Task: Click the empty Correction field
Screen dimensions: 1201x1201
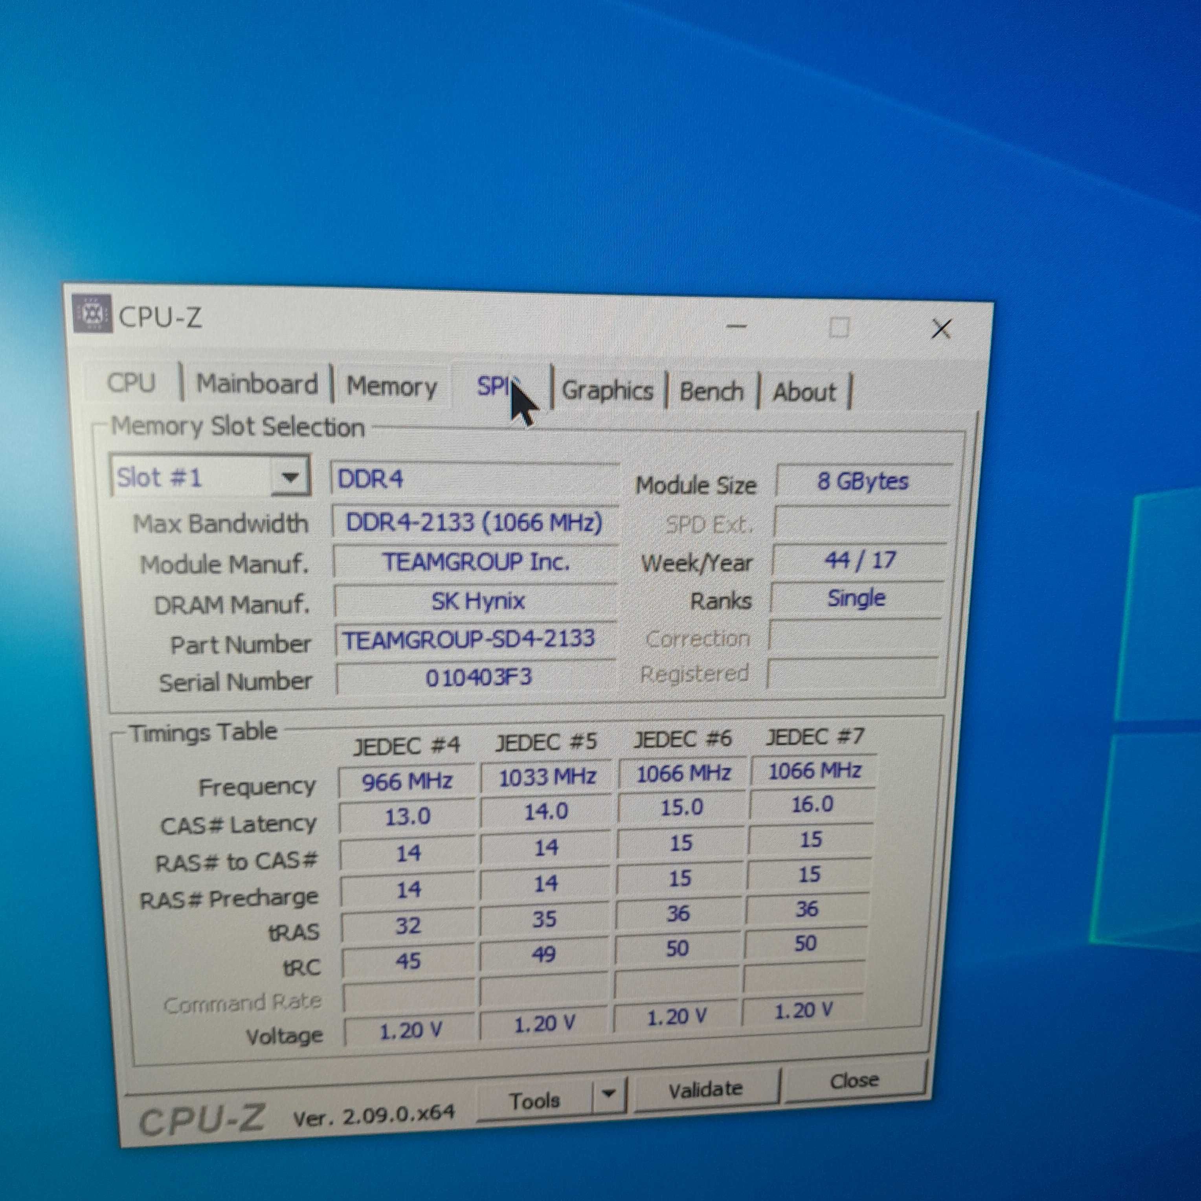Action: (854, 636)
